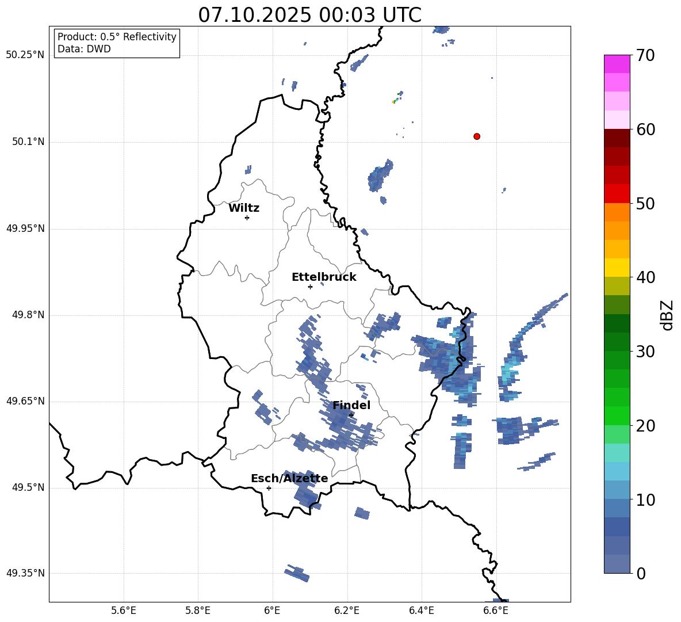681x622 pixels.
Task: Click the red dot marker on the map
Action: coord(477,136)
